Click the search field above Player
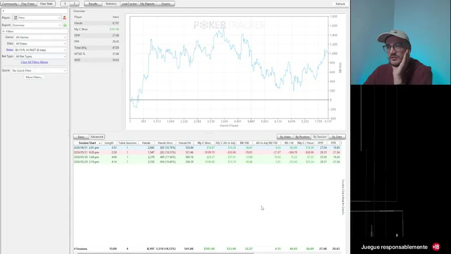Image resolution: width=451 pixels, height=254 pixels. pos(34,11)
